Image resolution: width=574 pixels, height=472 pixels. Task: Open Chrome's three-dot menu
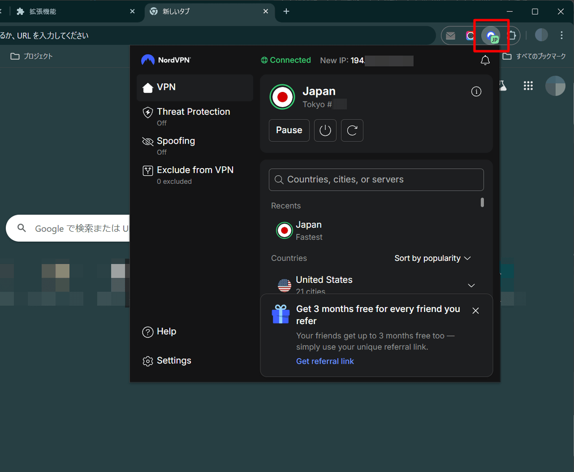(x=561, y=35)
